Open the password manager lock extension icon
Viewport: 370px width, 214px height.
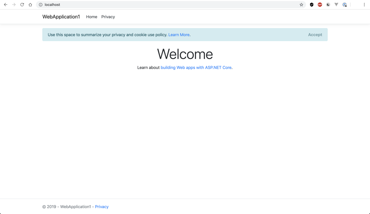pyautogui.click(x=345, y=5)
